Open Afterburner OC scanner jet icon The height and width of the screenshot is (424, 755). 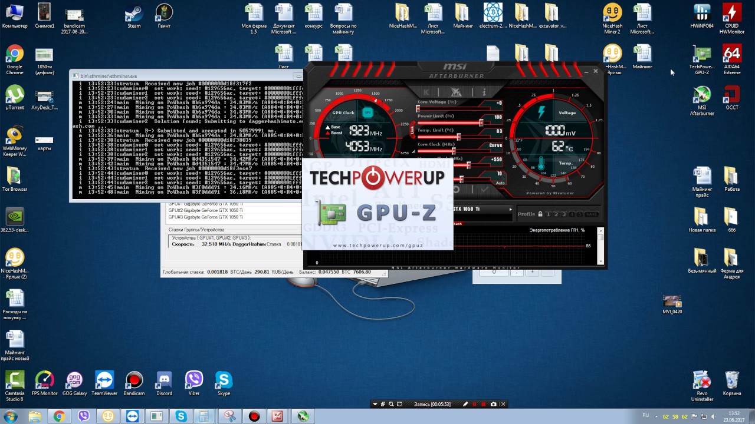(455, 92)
